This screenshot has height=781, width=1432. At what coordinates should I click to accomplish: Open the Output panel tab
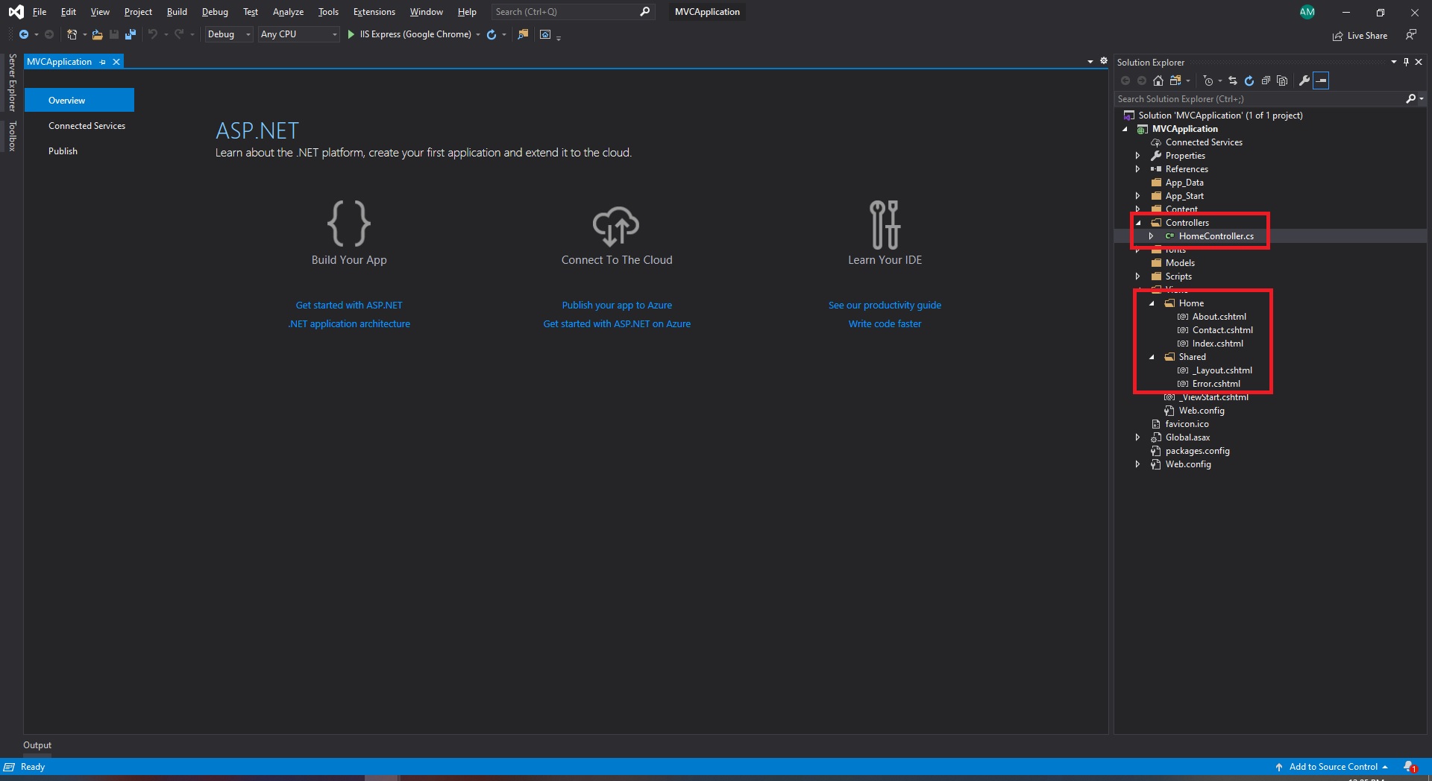[37, 745]
